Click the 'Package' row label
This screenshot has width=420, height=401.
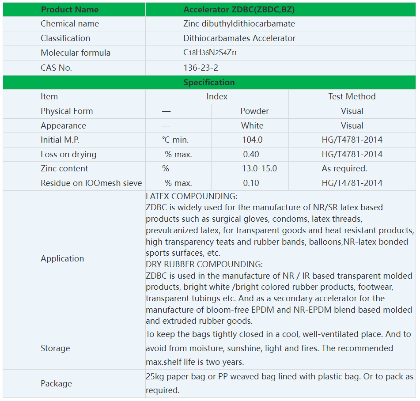56,384
